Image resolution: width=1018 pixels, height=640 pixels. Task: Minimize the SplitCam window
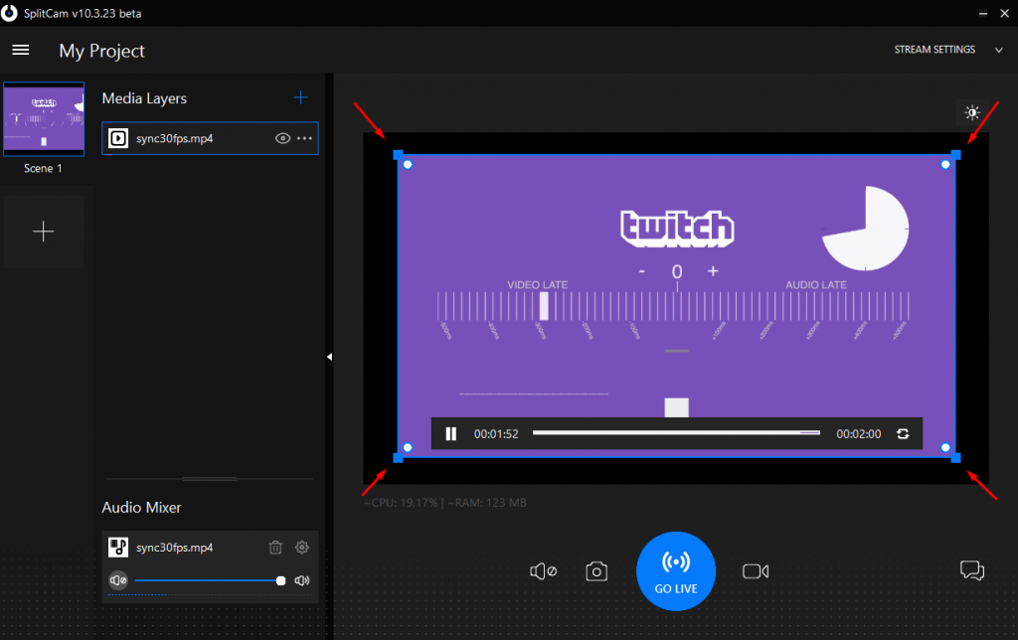click(983, 13)
